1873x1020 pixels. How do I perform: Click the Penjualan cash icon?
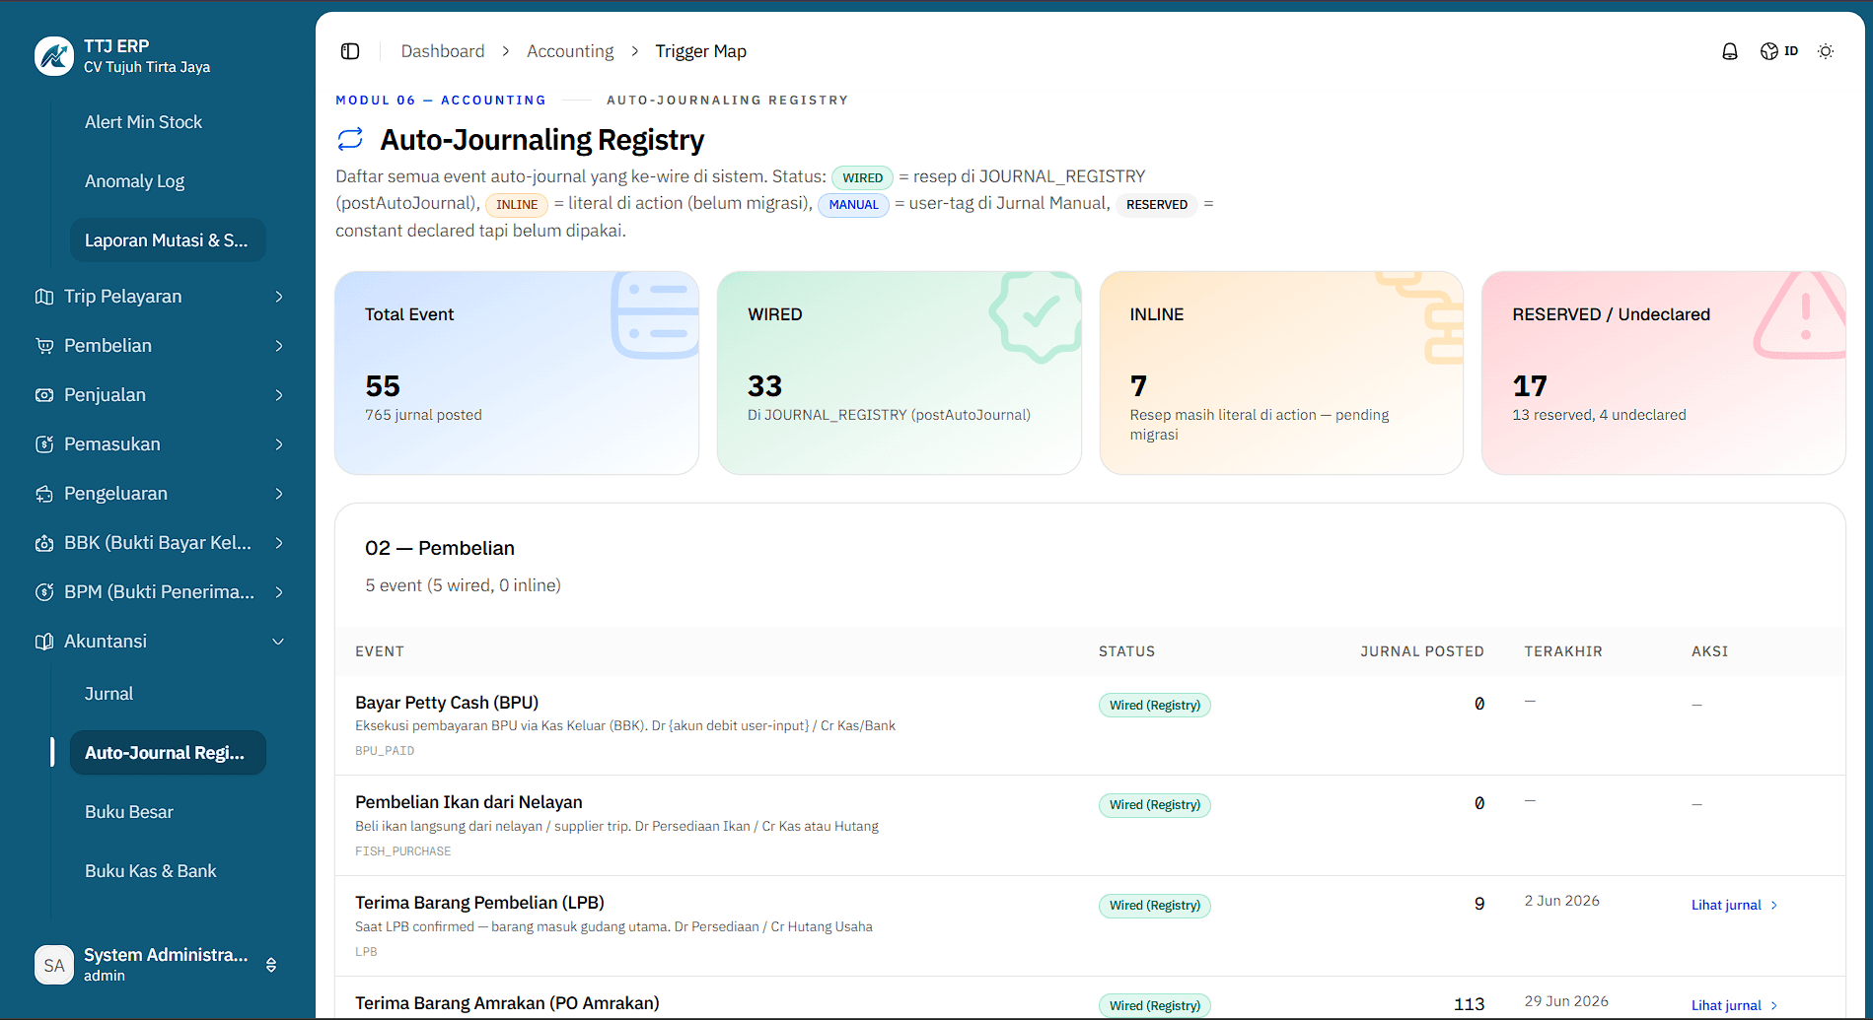(44, 395)
